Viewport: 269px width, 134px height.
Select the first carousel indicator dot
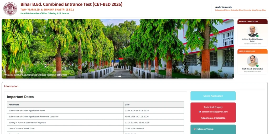pos(115,76)
